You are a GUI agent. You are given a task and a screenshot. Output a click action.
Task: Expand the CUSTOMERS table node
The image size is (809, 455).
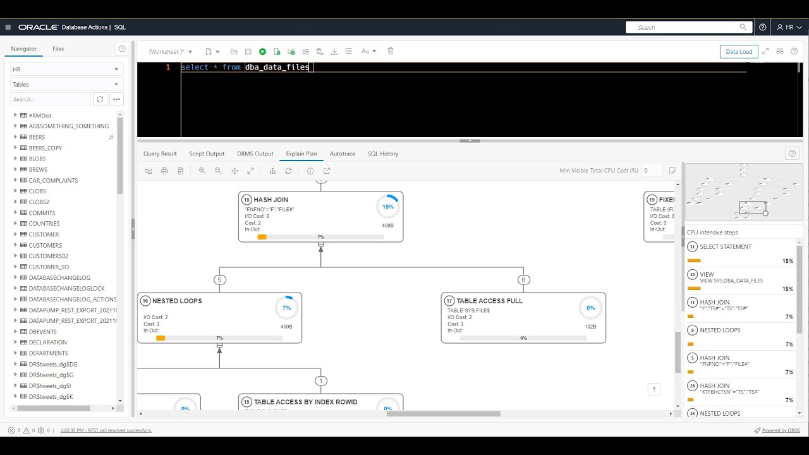point(15,245)
